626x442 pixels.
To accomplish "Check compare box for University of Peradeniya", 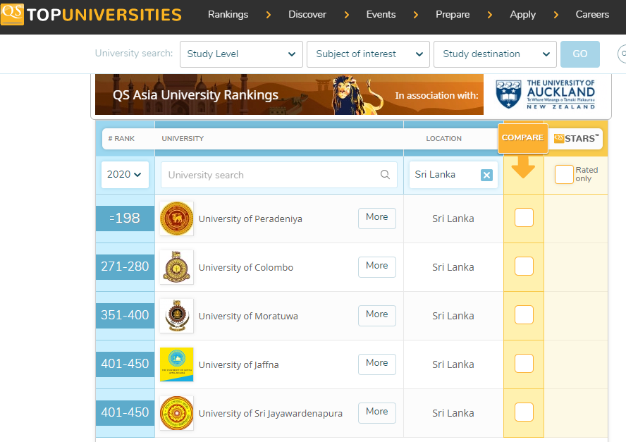I will 524,218.
